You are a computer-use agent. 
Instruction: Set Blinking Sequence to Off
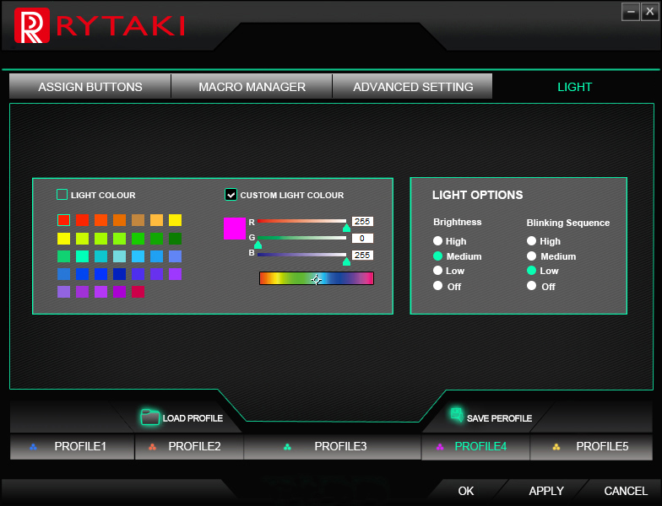pos(532,286)
